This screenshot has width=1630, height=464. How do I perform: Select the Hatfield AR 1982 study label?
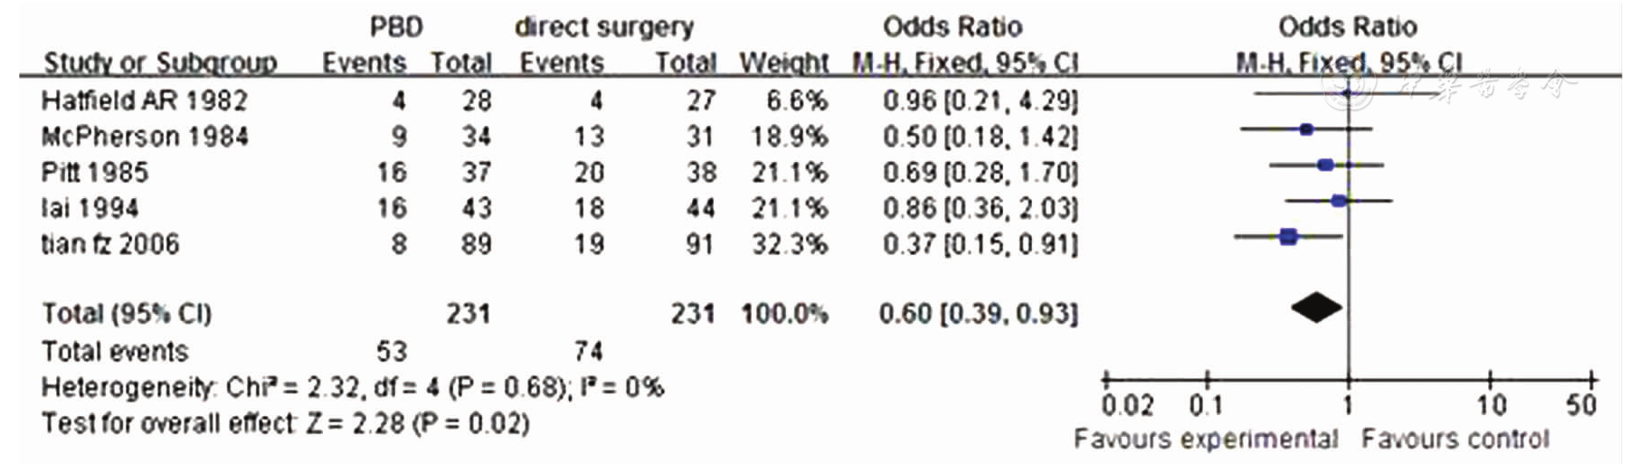pyautogui.click(x=145, y=100)
